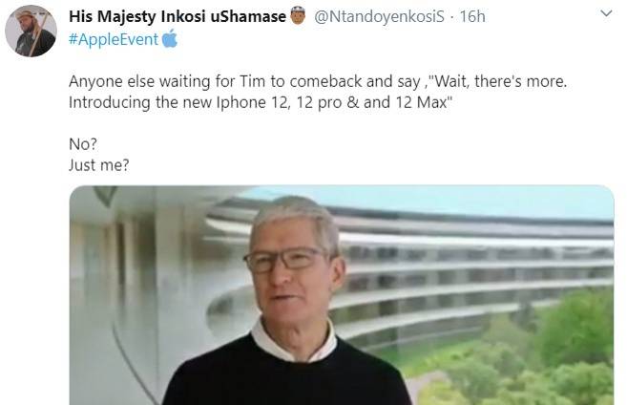Screen dimensions: 627x405
Task: Click the emoji beside the display name
Action: pyautogui.click(x=298, y=16)
